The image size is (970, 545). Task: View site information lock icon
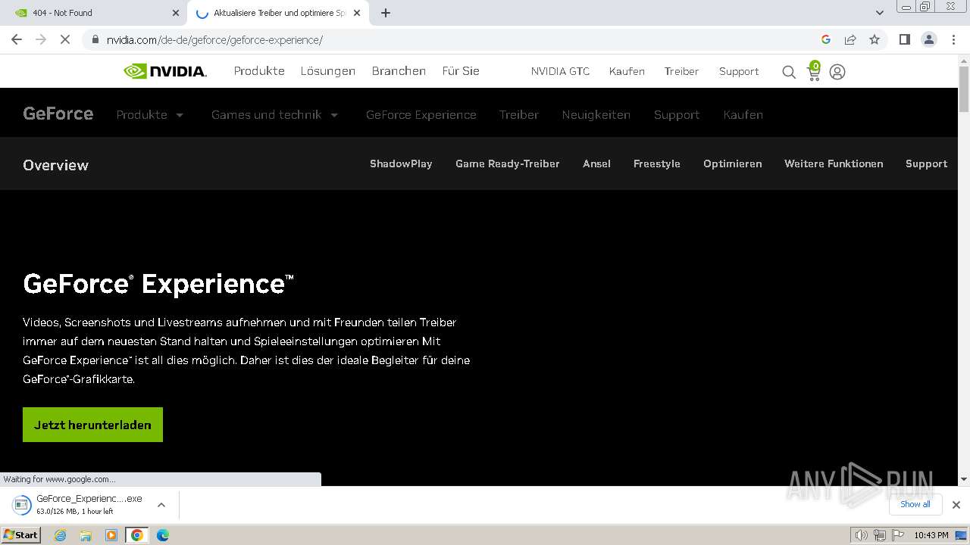(95, 39)
